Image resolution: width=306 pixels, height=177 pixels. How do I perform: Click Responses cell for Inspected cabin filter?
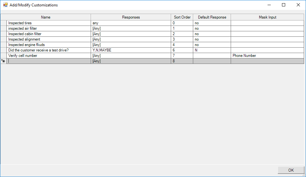(x=131, y=34)
